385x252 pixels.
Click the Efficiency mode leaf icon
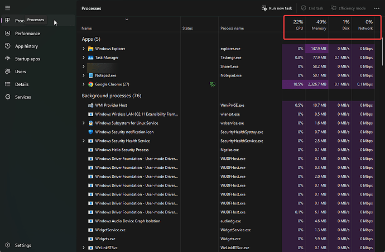(334, 8)
